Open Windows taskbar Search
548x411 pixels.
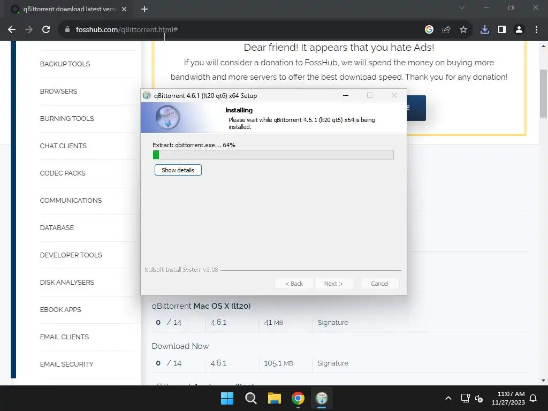click(250, 398)
